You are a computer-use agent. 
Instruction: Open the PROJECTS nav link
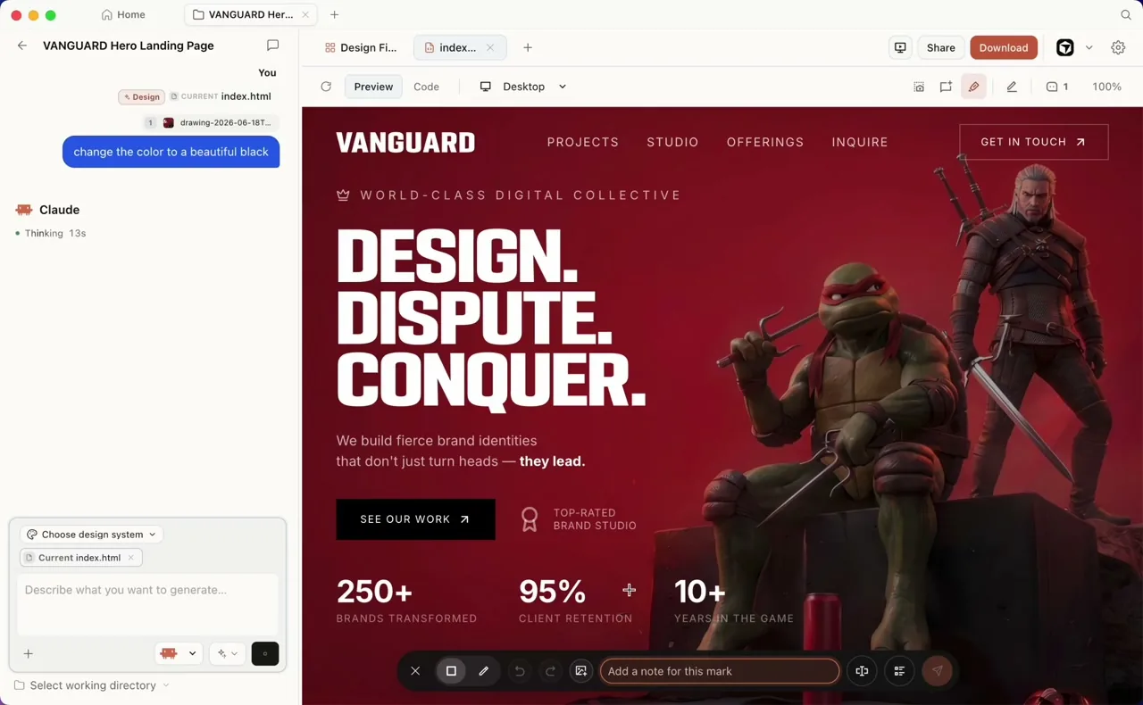[583, 142]
